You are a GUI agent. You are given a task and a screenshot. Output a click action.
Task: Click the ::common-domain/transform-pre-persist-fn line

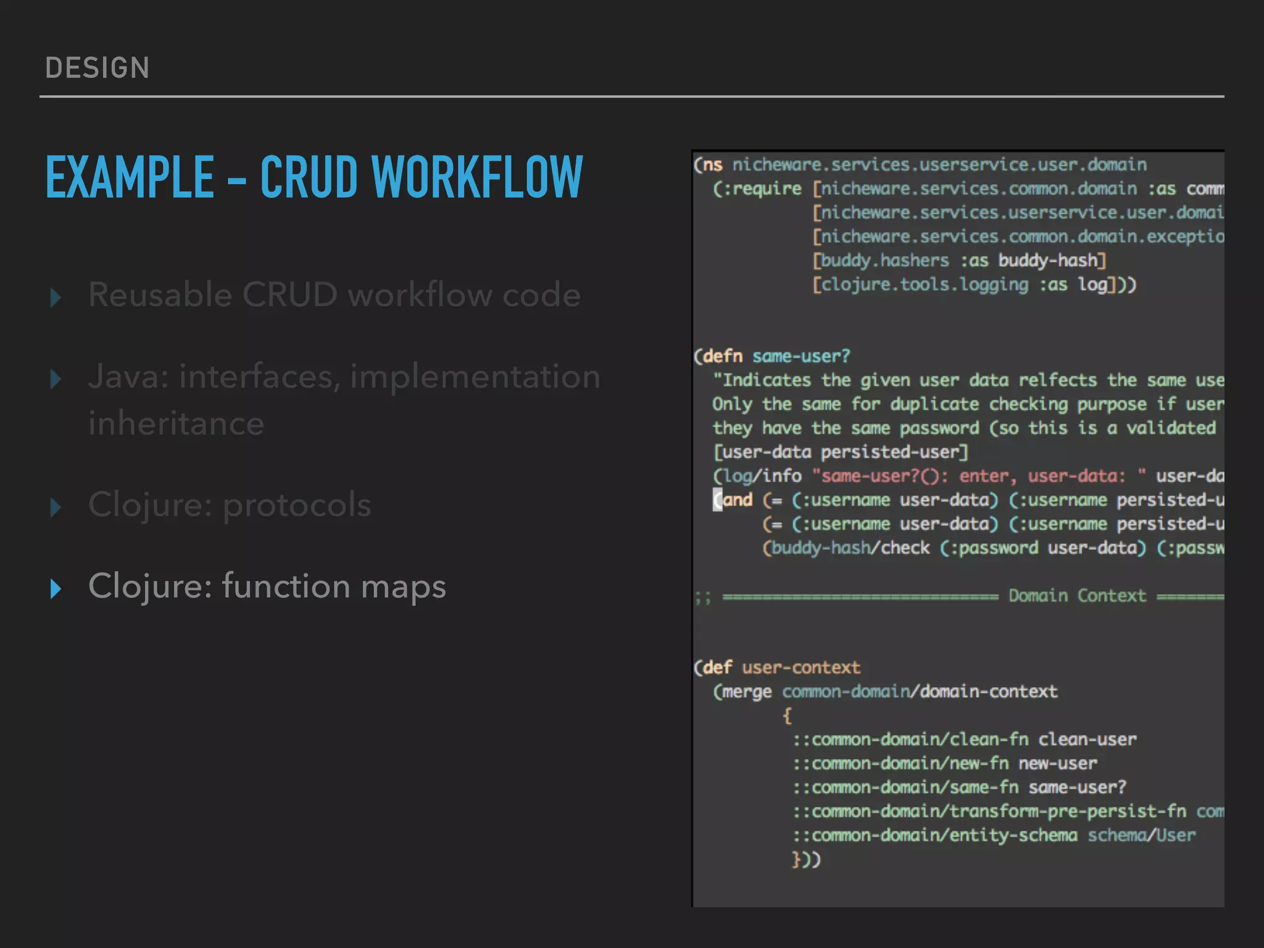1008,812
